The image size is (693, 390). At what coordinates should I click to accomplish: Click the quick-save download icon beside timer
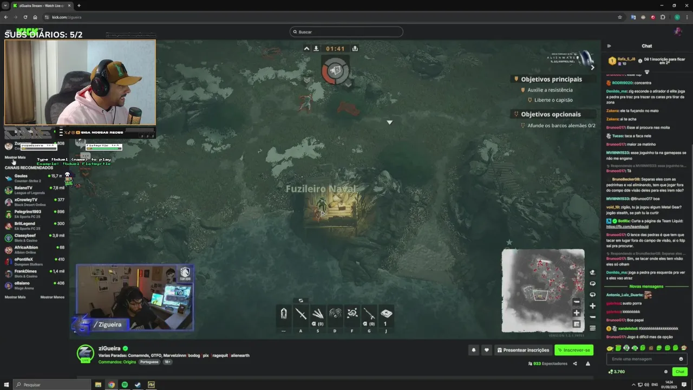pos(316,48)
